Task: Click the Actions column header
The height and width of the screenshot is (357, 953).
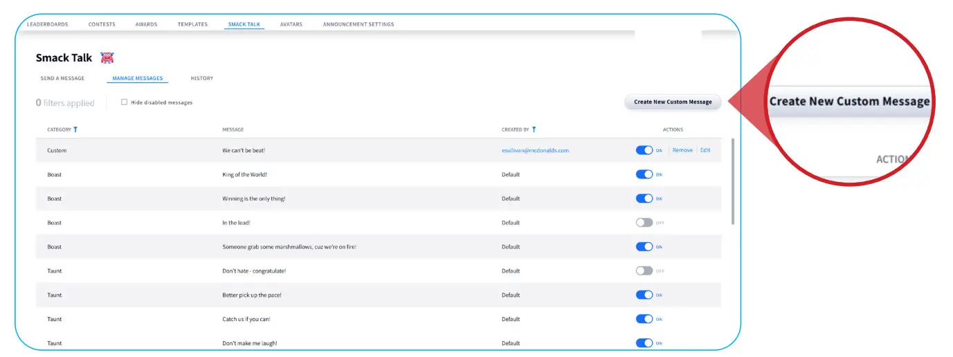Action: click(673, 129)
